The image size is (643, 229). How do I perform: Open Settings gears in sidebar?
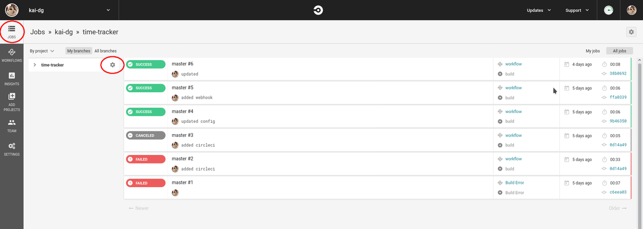[x=11, y=149]
